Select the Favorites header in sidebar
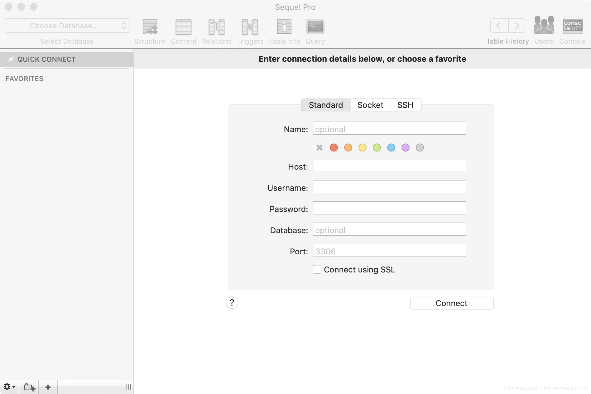Viewport: 591px width, 394px height. pyautogui.click(x=25, y=79)
